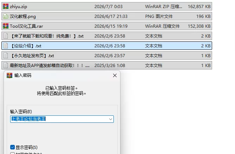Click the WinRAR icon of zhiyu.zip
235x154 pixels.
tap(6, 6)
